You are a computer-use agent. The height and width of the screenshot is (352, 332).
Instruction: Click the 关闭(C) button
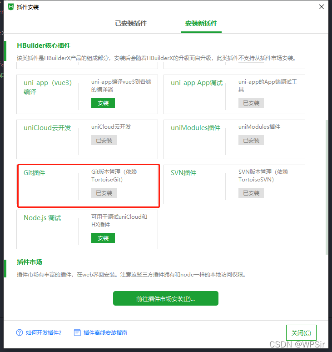(301, 333)
